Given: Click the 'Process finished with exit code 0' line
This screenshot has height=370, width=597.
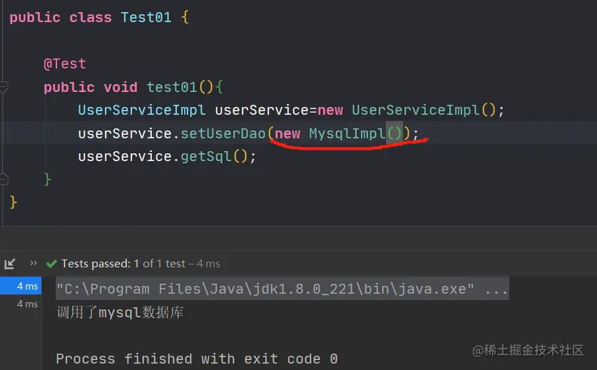Looking at the screenshot, I should coord(196,359).
